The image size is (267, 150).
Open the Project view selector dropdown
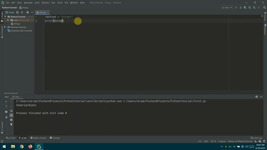click(10, 12)
